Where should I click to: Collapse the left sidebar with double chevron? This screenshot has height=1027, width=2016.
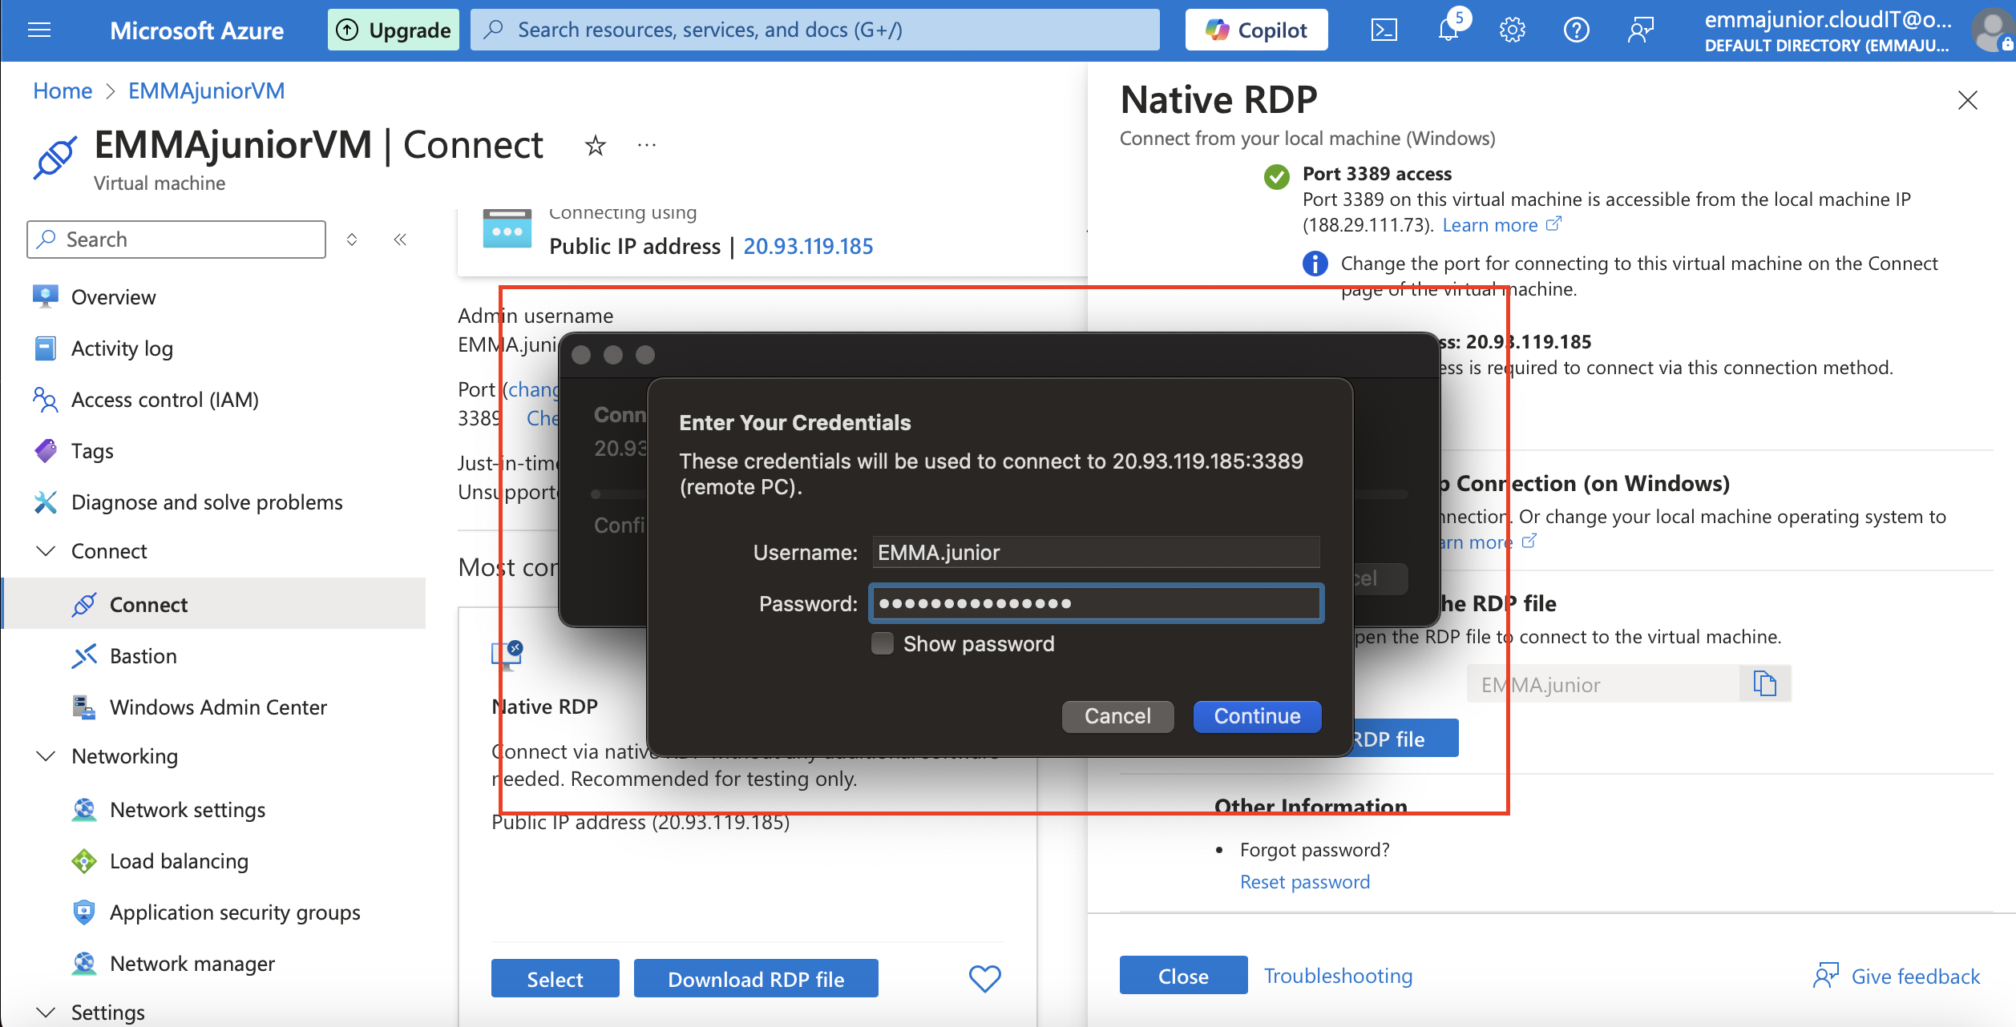tap(400, 240)
